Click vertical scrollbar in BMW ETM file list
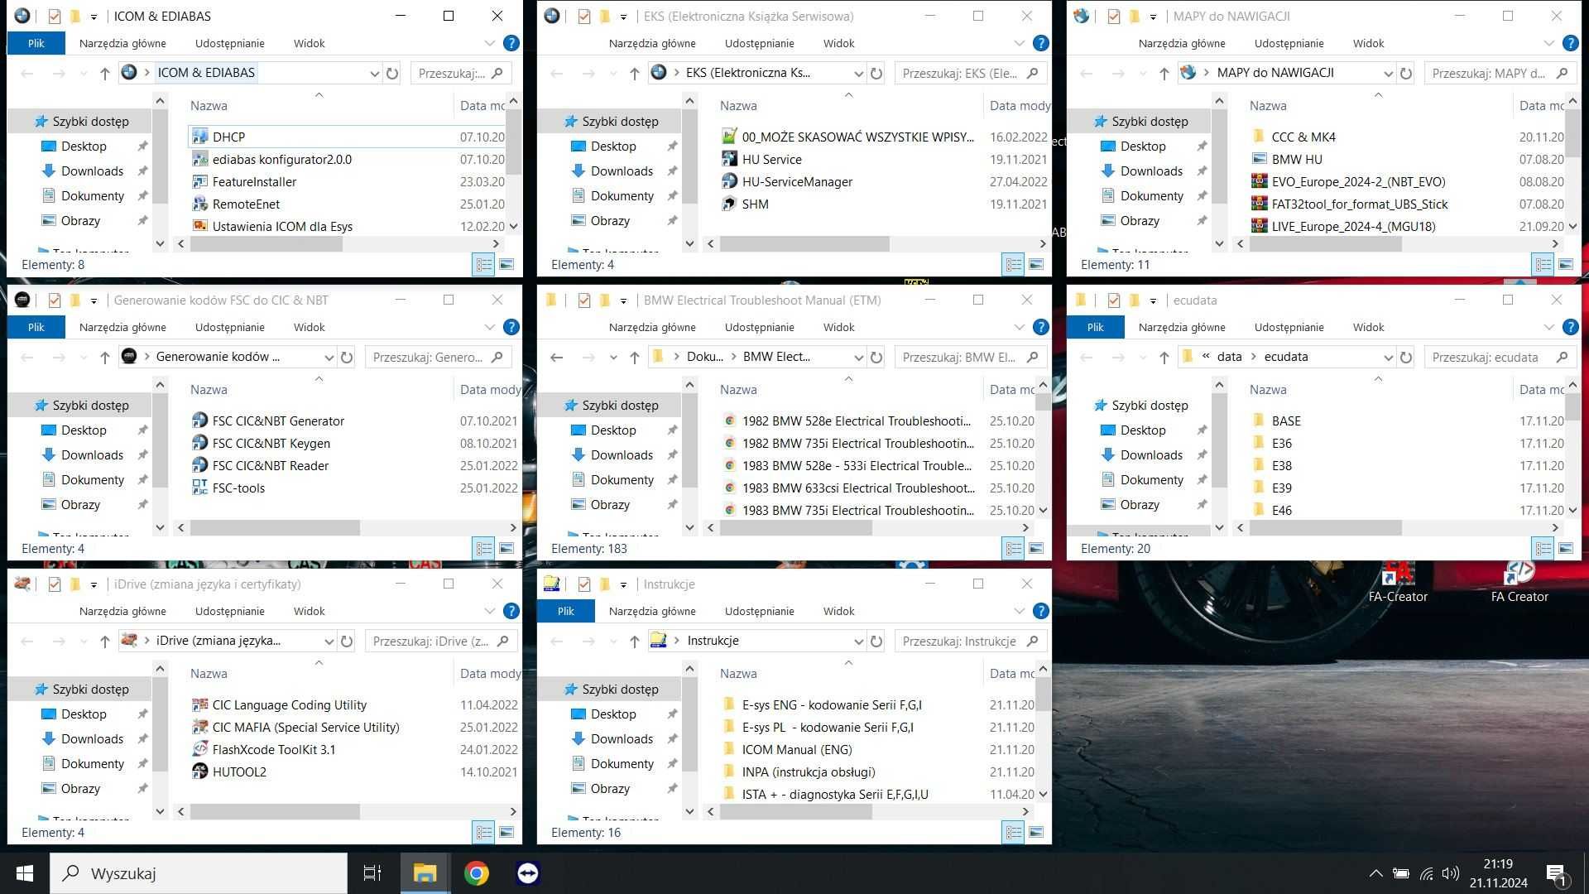Viewport: 1589px width, 894px height. click(1043, 402)
